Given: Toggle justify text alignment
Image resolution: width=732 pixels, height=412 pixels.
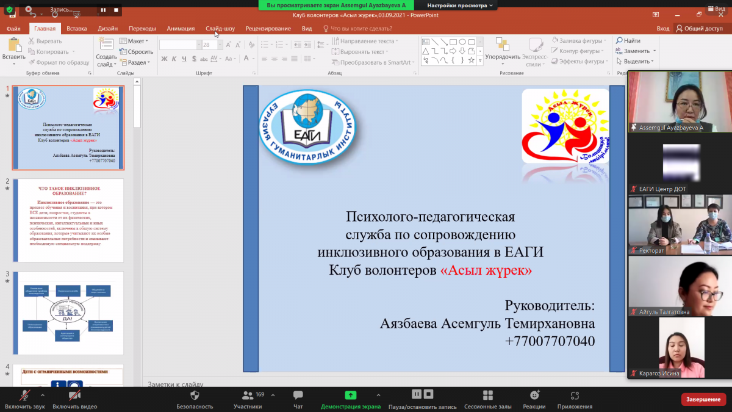Looking at the screenshot, I should pos(295,59).
